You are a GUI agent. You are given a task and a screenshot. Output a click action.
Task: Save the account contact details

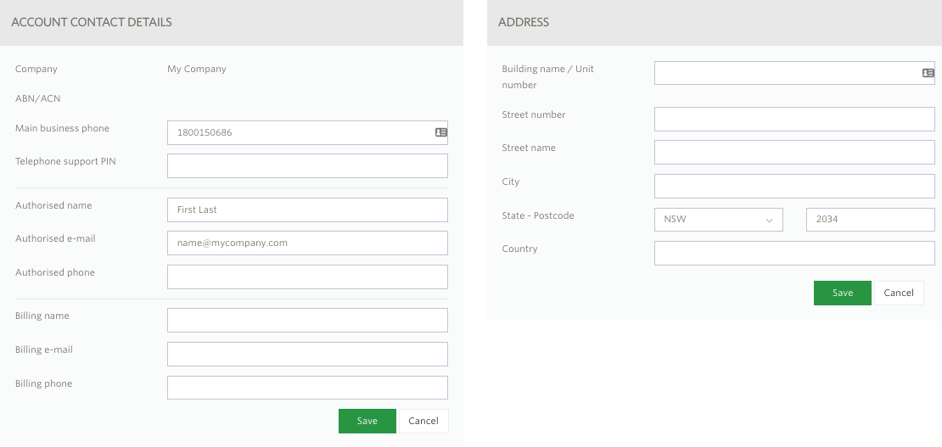pyautogui.click(x=367, y=421)
